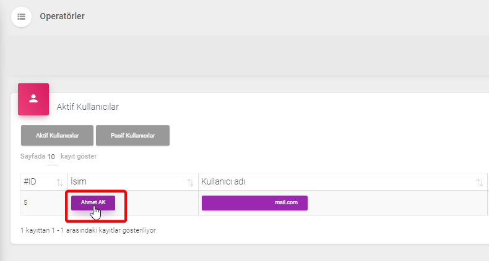Sort by İsim using arrows icon
Screen dimensions: 489x261
[x=190, y=183]
